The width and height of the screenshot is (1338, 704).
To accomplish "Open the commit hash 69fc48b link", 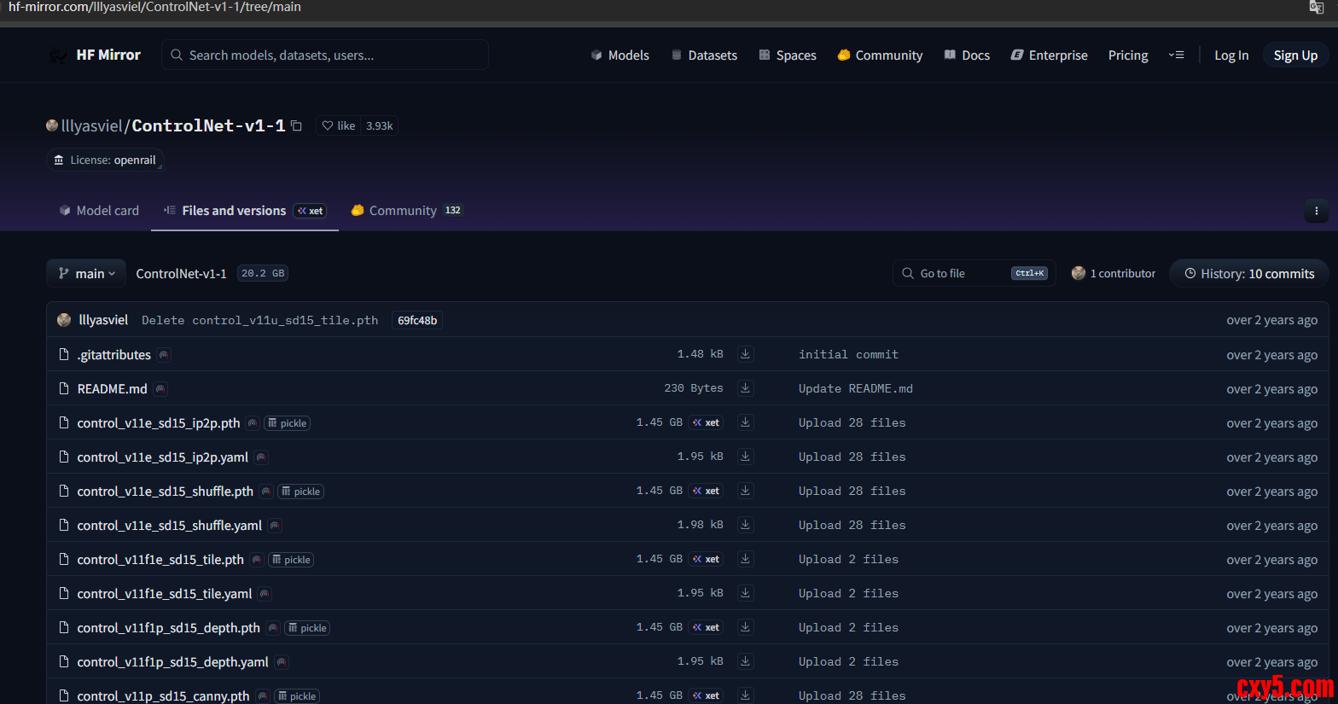I will click(417, 320).
